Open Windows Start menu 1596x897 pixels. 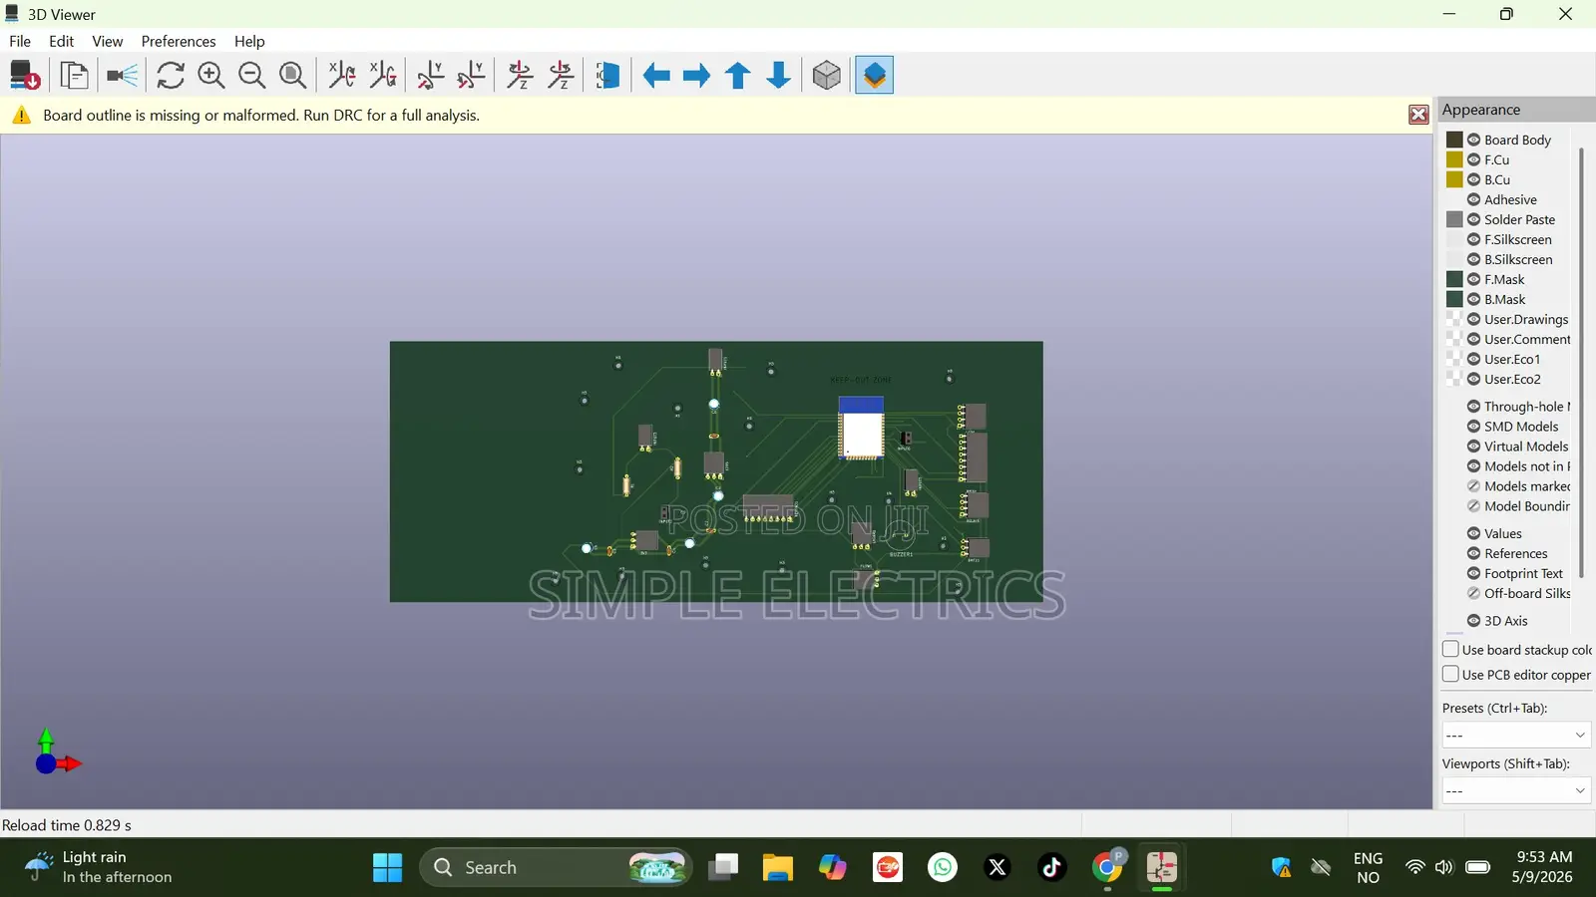tap(387, 867)
